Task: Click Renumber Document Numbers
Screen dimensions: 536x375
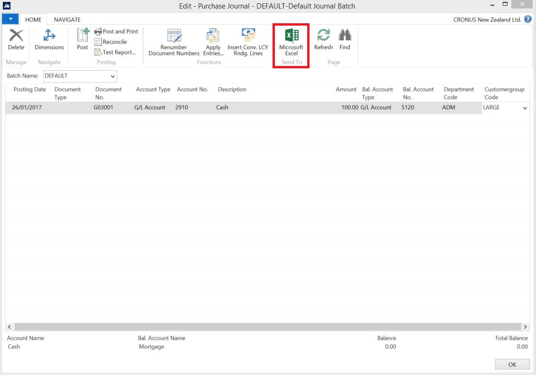Action: pyautogui.click(x=174, y=42)
